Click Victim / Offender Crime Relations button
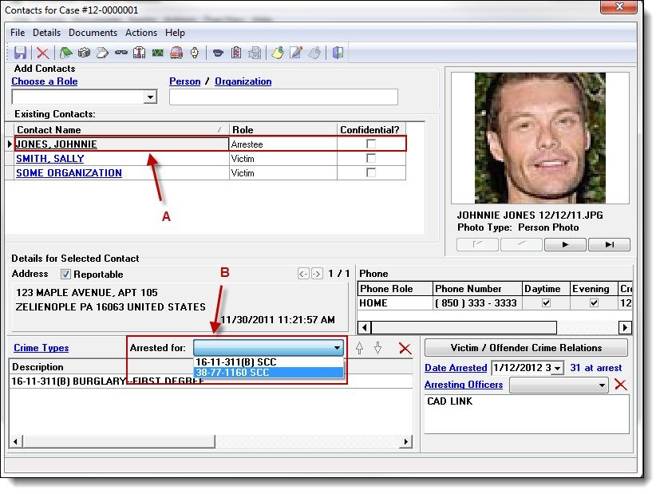660x494 pixels. click(x=526, y=348)
